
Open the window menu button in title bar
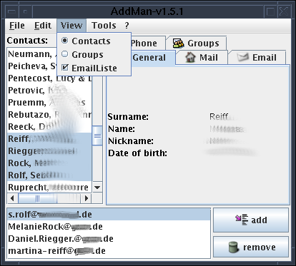click(11, 11)
